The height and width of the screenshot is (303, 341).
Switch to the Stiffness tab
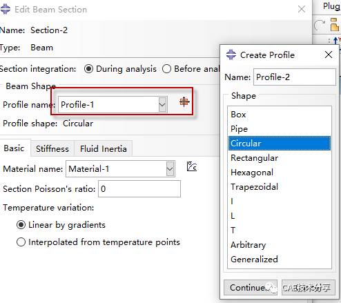coord(52,148)
